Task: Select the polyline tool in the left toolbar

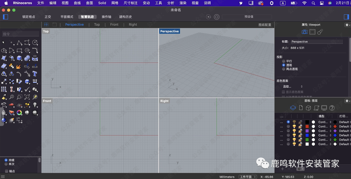Action: pos(19,43)
